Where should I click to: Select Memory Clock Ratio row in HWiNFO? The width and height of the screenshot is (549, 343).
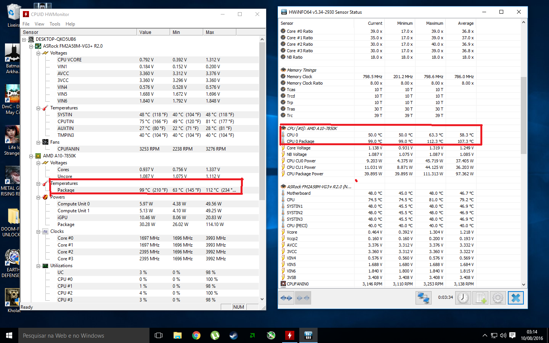[378, 83]
